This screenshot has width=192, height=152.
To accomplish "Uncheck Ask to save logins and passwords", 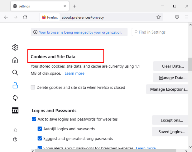I will coord(34,119).
